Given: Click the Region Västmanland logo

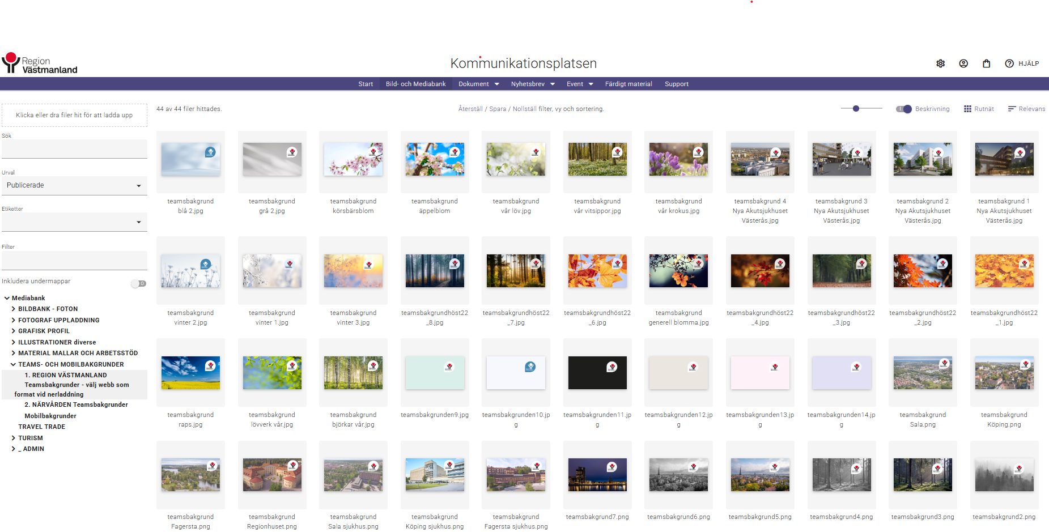Looking at the screenshot, I should 40,64.
